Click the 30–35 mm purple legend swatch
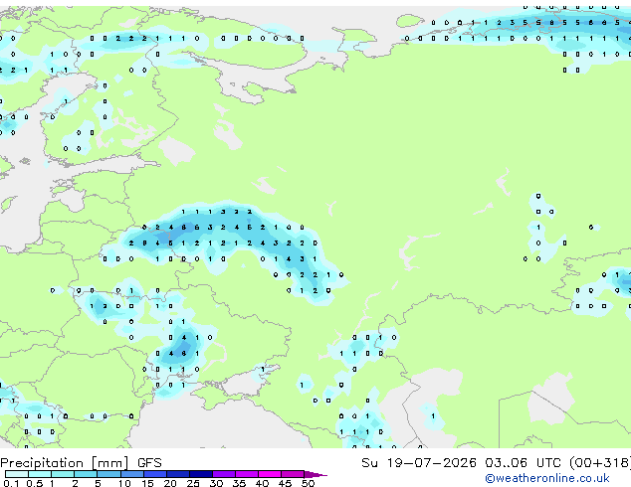The height and width of the screenshot is (487, 631). (x=224, y=474)
